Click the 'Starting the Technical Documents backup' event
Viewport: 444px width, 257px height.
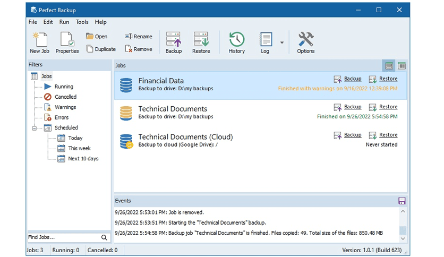coord(190,223)
